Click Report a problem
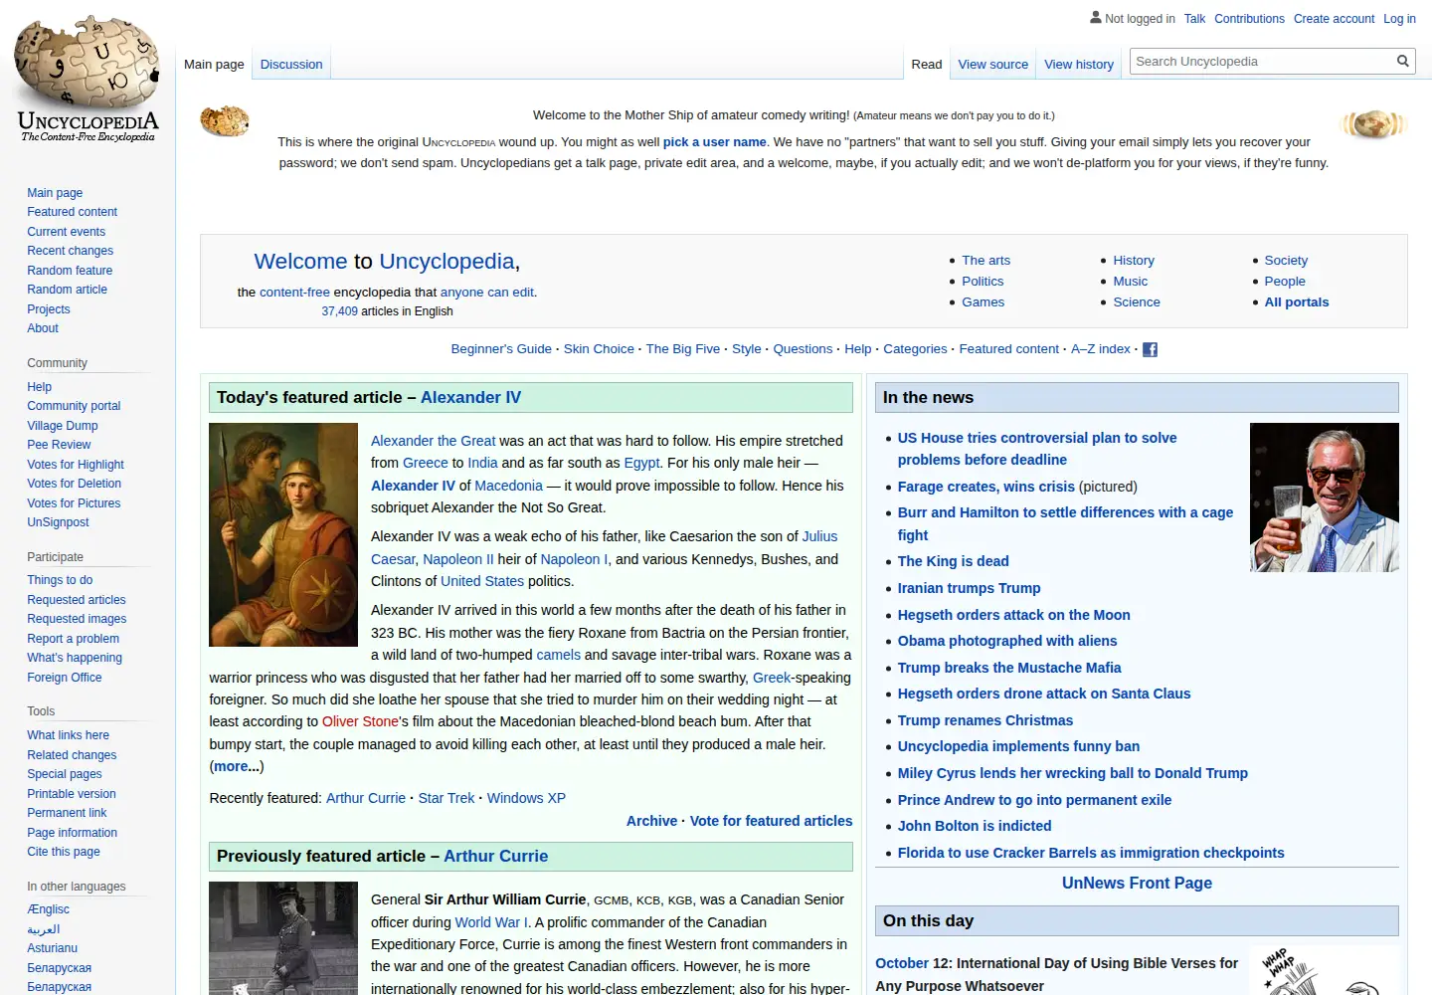The image size is (1432, 995). (x=73, y=639)
